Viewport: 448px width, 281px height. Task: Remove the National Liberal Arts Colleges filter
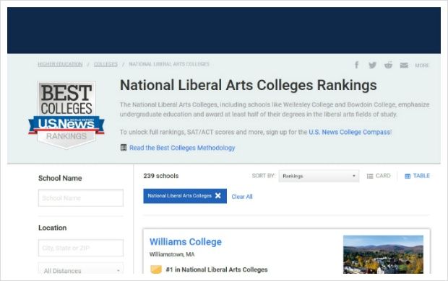click(218, 196)
